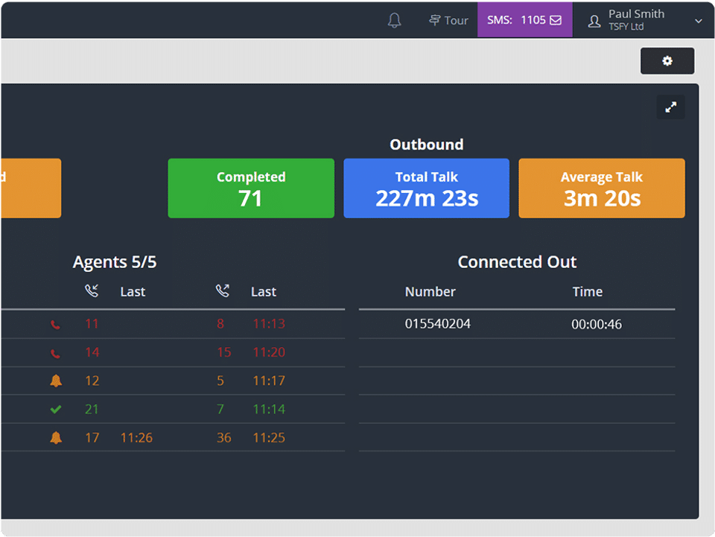Click inbound count 12
715x537 pixels.
[92, 381]
